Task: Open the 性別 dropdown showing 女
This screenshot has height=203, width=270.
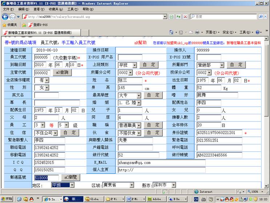Action: coord(47,88)
